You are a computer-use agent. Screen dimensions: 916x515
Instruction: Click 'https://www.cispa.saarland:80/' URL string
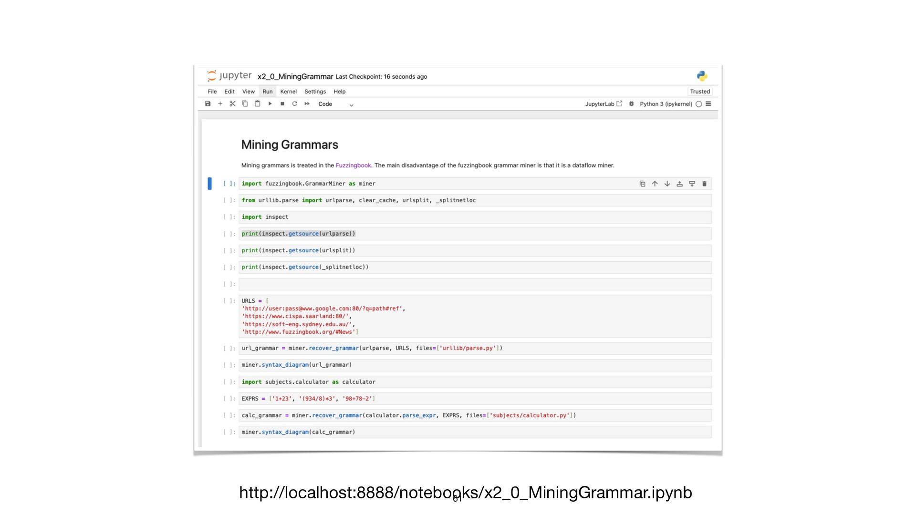pos(296,316)
